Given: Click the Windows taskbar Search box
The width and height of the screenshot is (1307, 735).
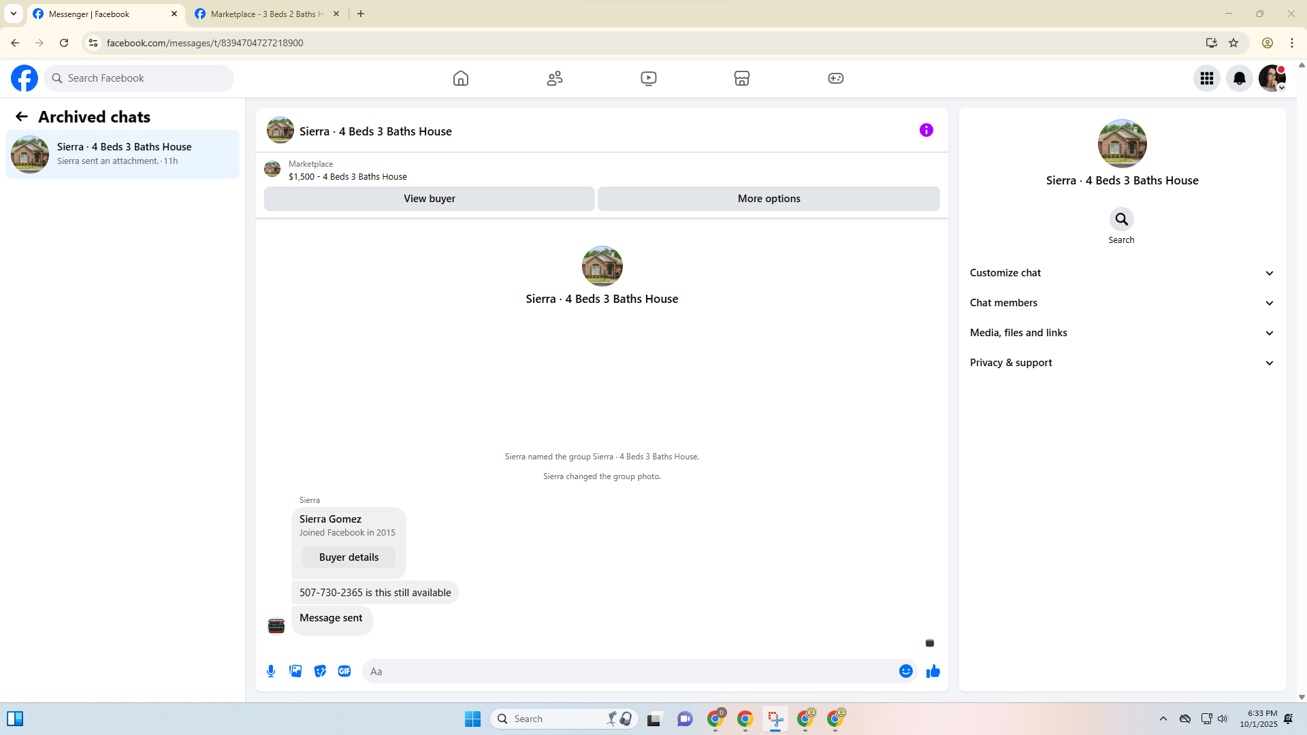Looking at the screenshot, I should (564, 719).
